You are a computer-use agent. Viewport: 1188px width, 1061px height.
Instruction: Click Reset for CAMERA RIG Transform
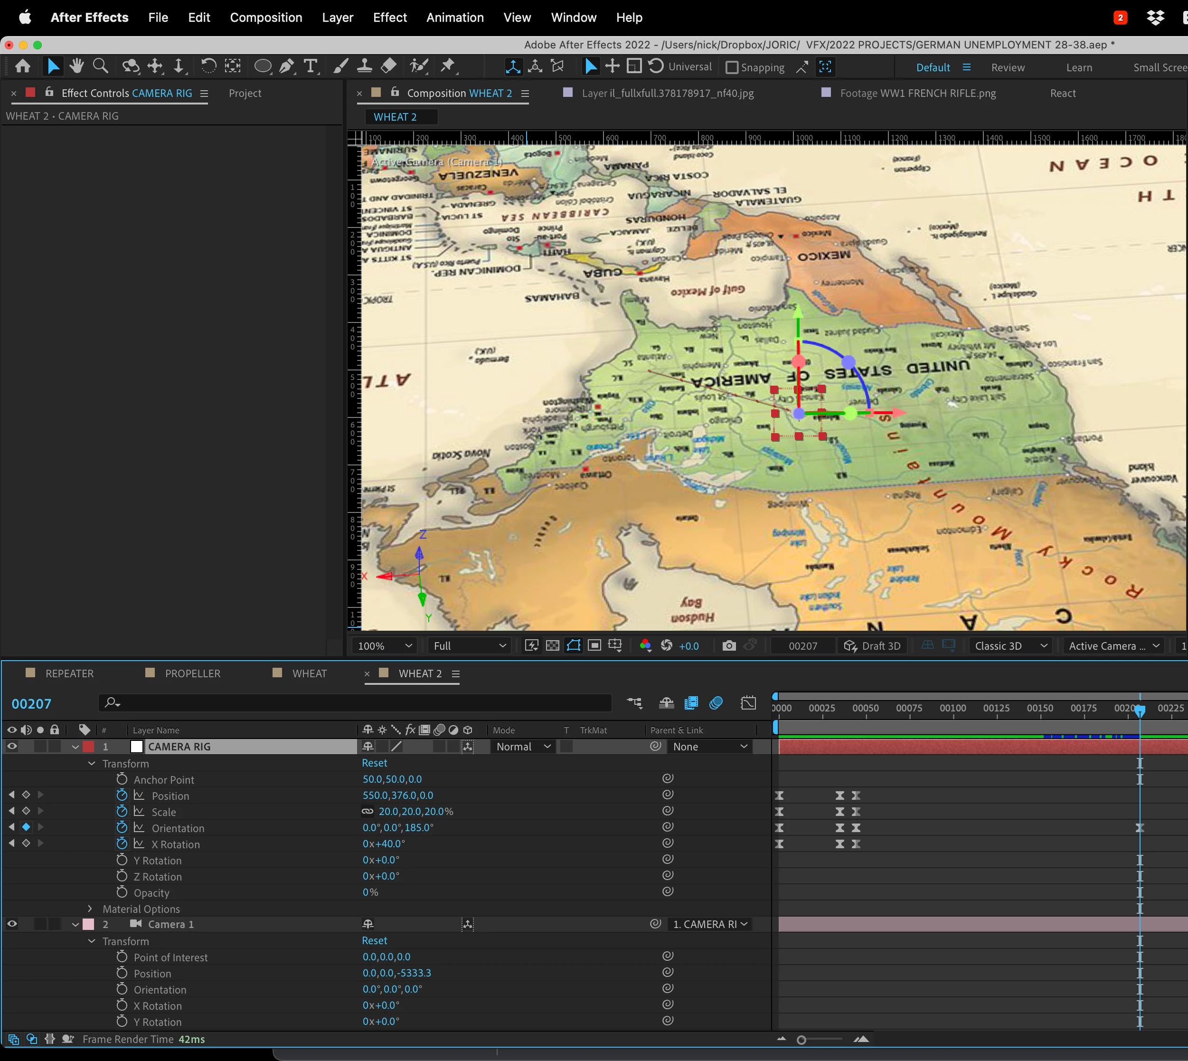click(374, 763)
